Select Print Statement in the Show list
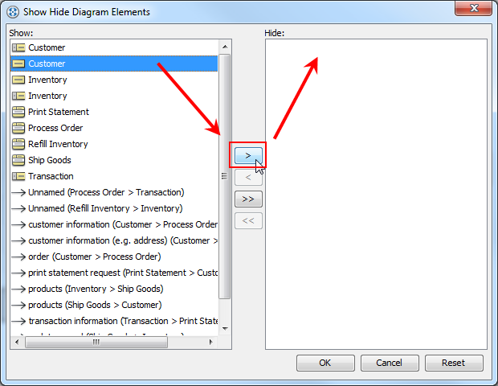The height and width of the screenshot is (386, 498). coord(114,112)
